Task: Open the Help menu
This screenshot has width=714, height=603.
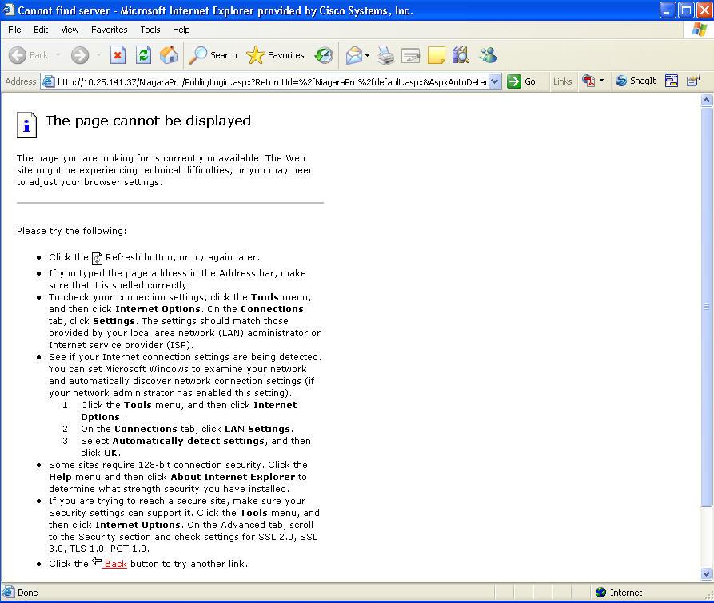Action: (181, 30)
